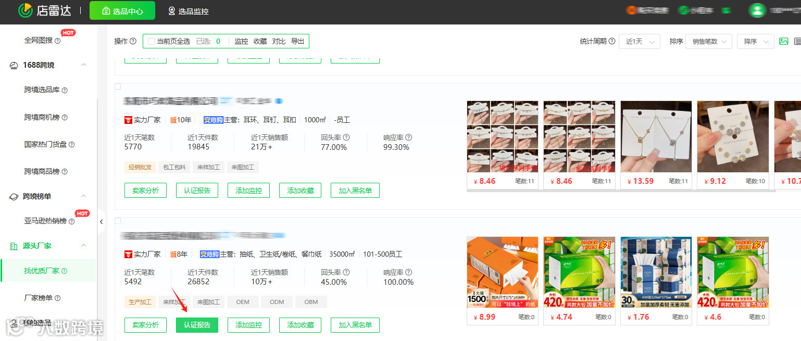Click help icon beside 回头率 45.00%
This screenshot has width=801, height=341.
point(346,272)
